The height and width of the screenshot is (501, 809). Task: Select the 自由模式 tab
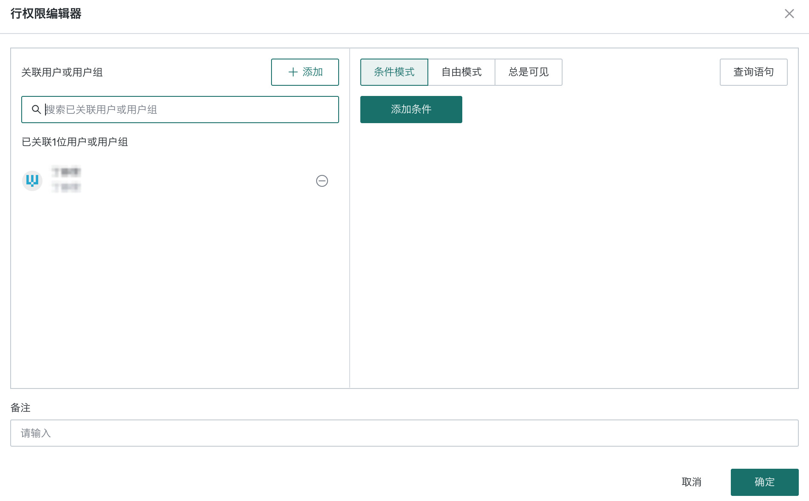click(461, 72)
